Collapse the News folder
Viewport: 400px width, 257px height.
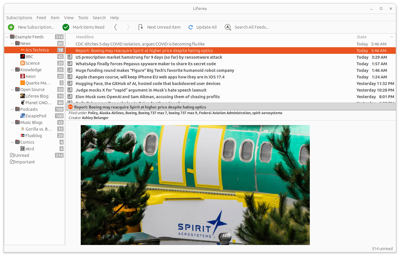coord(12,44)
